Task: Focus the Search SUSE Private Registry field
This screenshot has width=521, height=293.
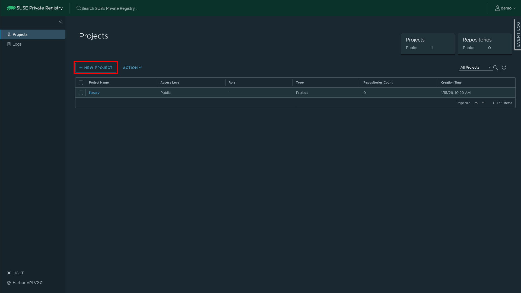Action: pos(109,8)
